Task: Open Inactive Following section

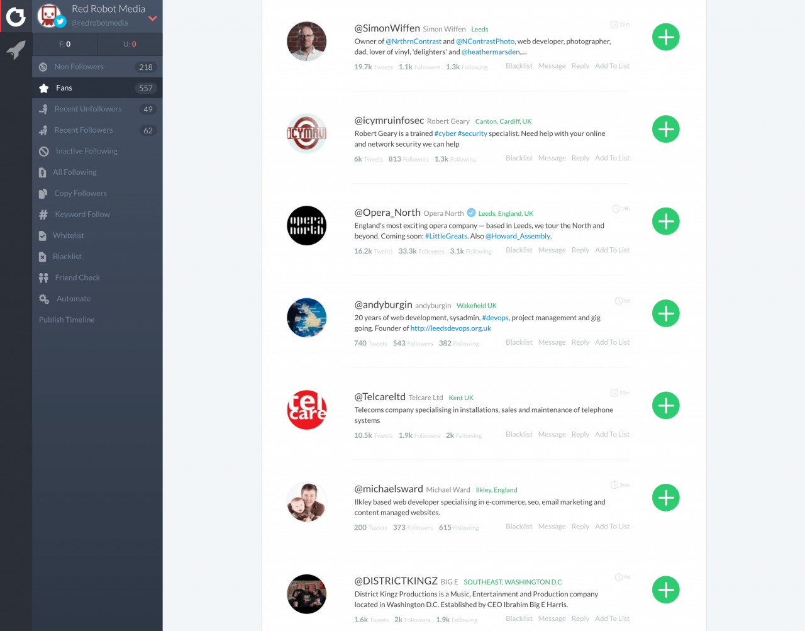Action: pos(97,151)
